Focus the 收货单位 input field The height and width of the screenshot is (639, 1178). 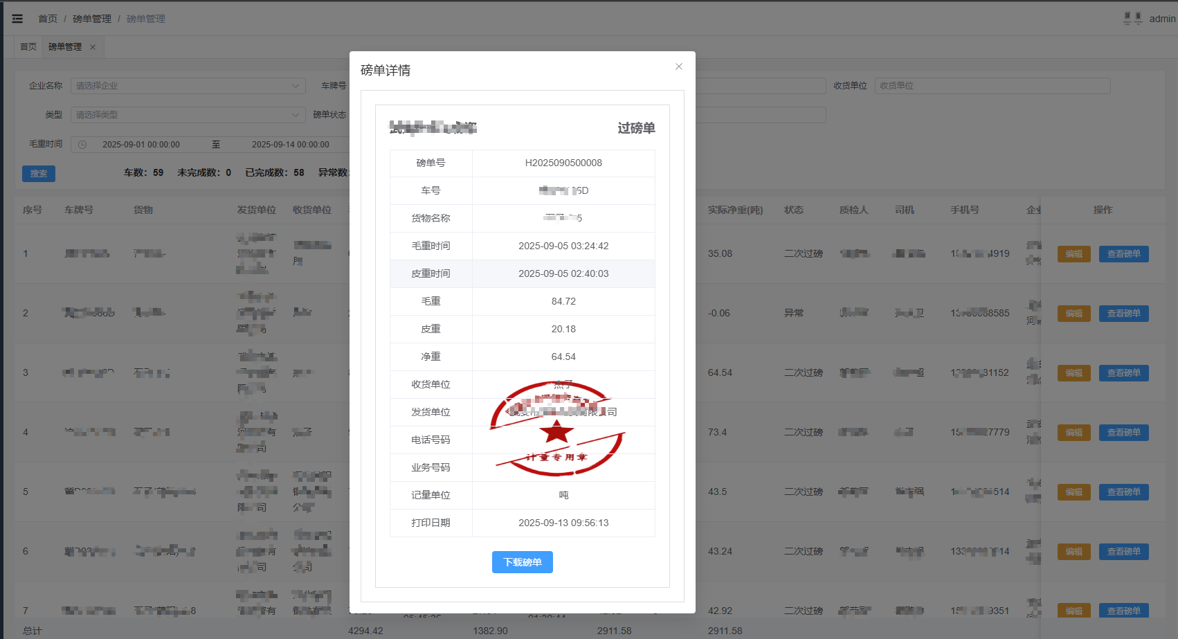[992, 86]
